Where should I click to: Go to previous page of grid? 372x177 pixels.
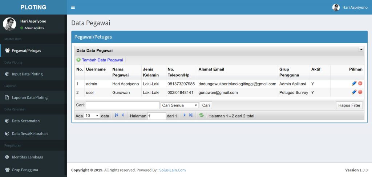(x=123, y=115)
